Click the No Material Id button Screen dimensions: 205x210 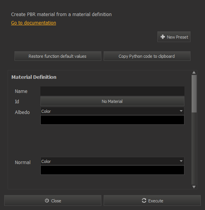click(x=112, y=101)
